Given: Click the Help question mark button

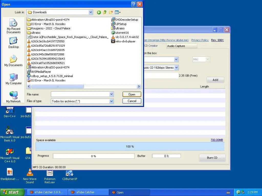Looking at the screenshot, I should [134, 4].
